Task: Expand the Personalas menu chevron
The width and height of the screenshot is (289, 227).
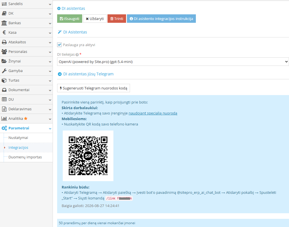Action: 50,52
